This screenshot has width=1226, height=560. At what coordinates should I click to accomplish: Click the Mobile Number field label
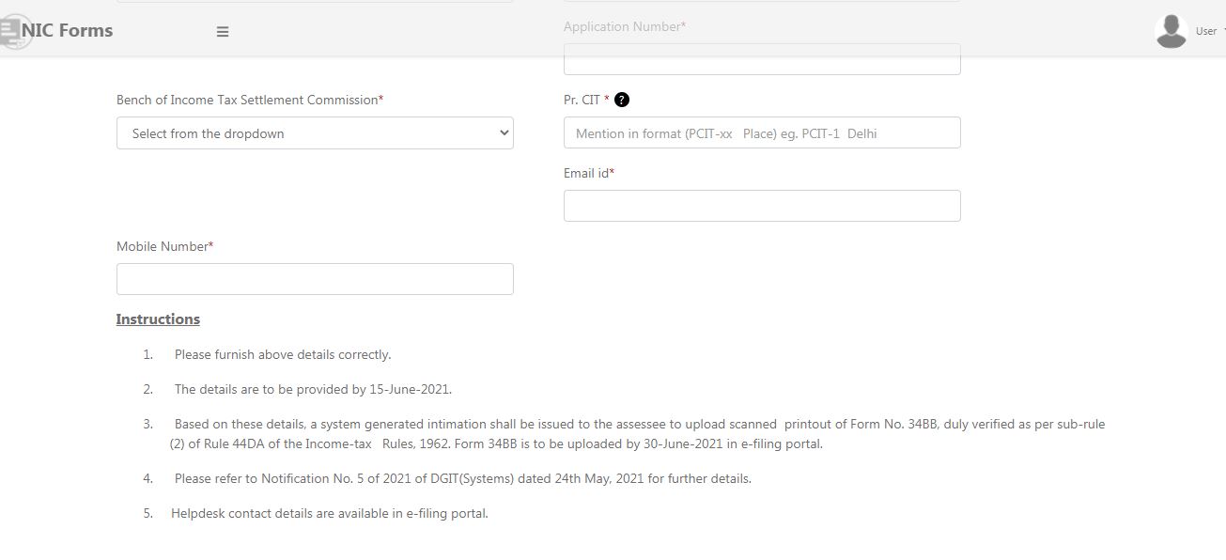tap(163, 245)
